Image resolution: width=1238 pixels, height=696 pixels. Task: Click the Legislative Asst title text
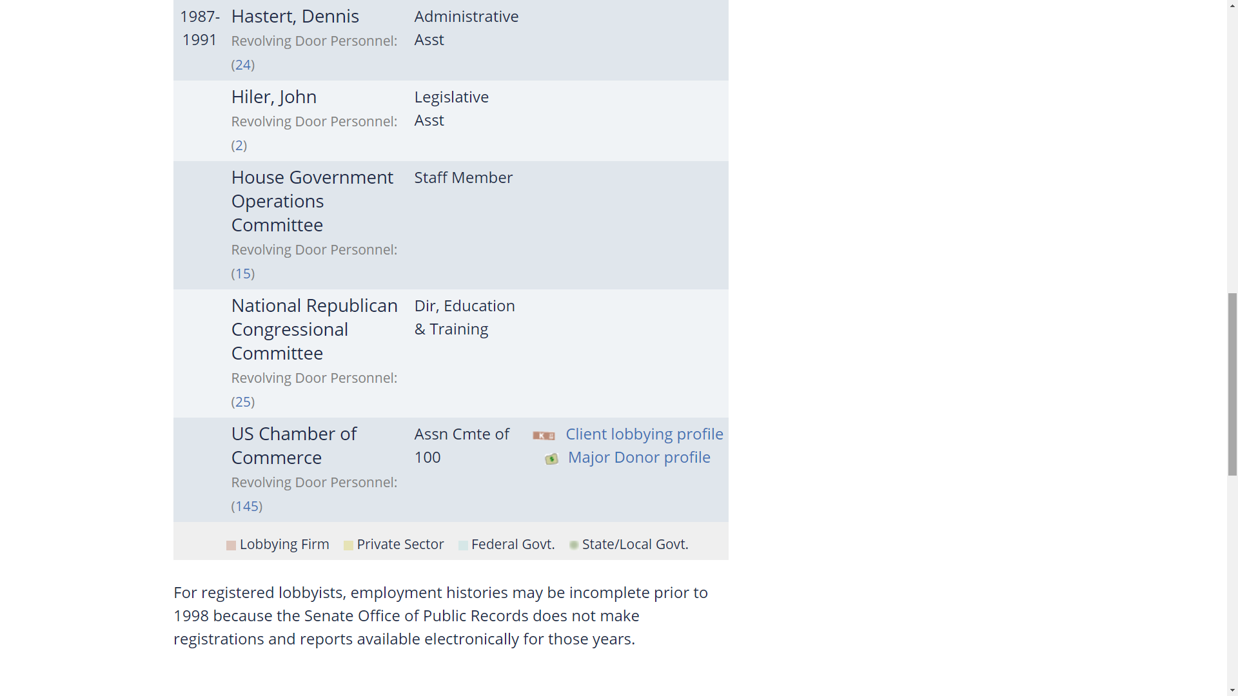[451, 108]
